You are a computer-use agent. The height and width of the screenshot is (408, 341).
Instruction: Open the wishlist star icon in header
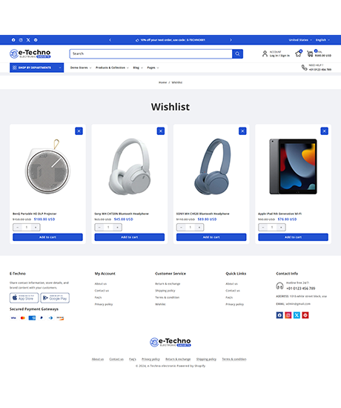(x=298, y=53)
